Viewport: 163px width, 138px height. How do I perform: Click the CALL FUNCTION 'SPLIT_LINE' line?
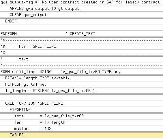(x=81, y=103)
